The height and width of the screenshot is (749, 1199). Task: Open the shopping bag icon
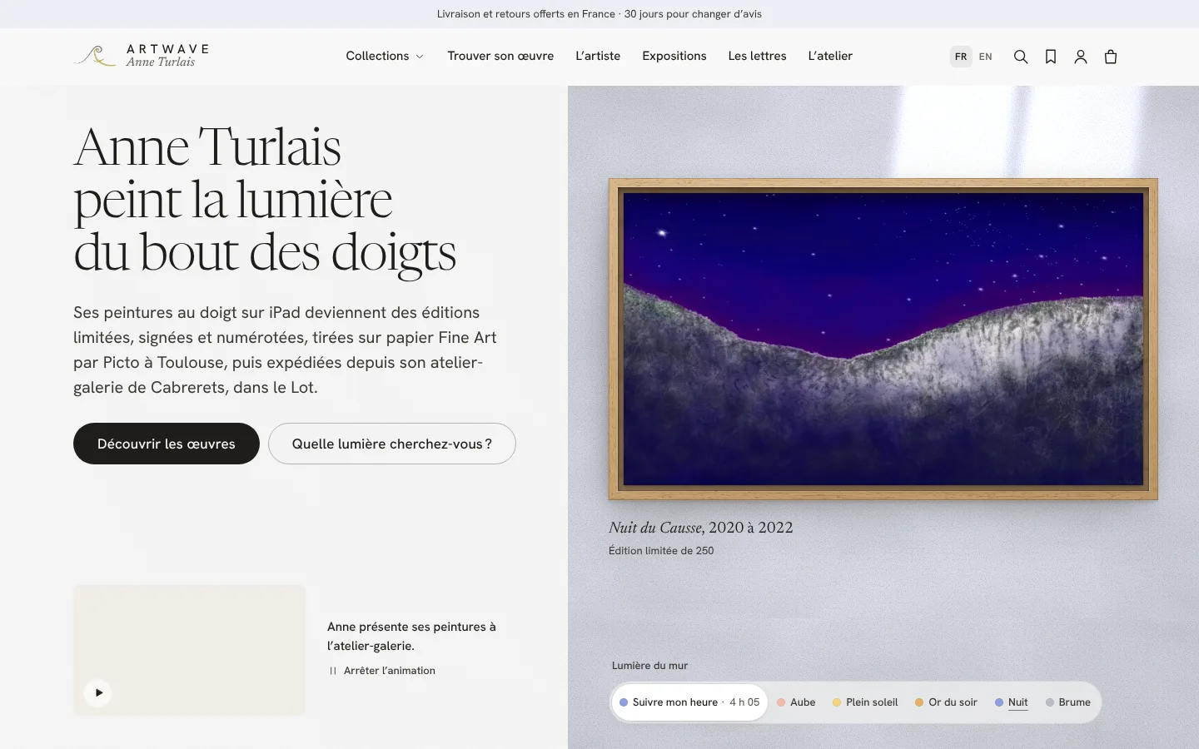click(x=1111, y=57)
